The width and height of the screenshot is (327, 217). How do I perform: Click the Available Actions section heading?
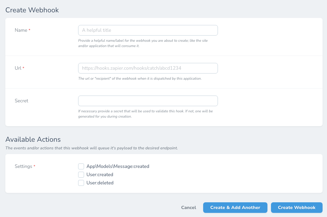[x=33, y=139]
